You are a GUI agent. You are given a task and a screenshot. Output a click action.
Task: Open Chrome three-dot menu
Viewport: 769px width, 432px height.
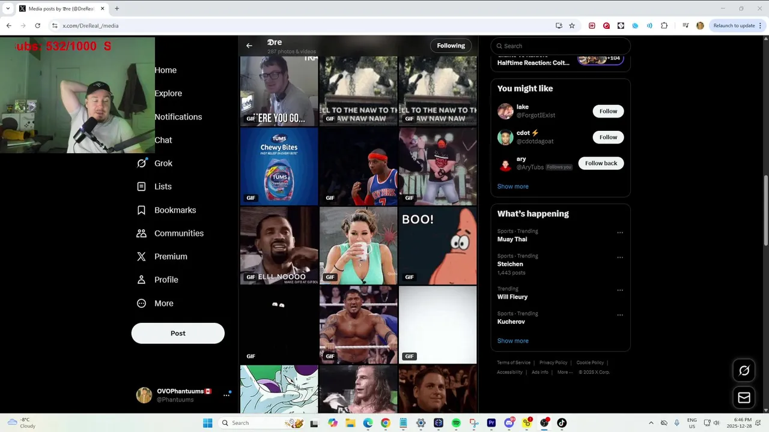point(761,26)
